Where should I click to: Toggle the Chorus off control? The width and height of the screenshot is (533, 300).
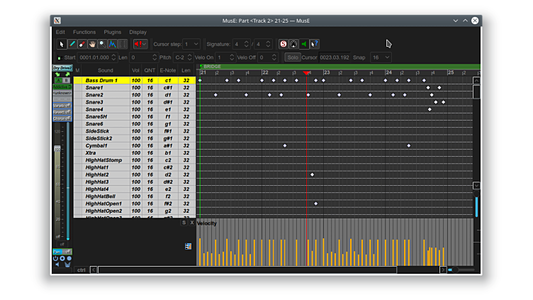pos(62,118)
